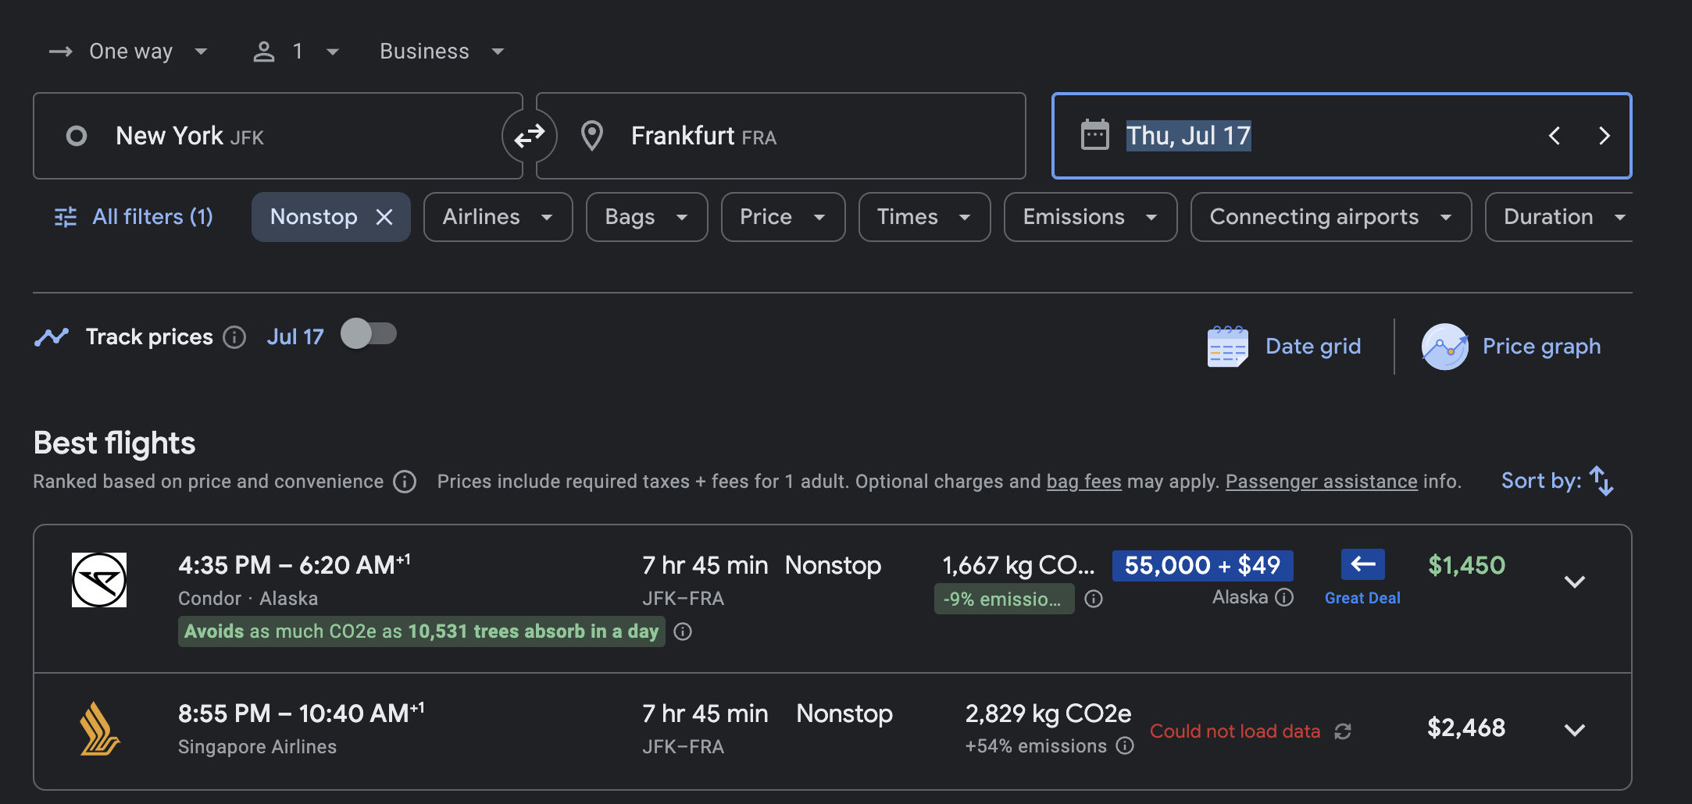Open Passenger assistance link
This screenshot has height=804, width=1692.
pos(1321,482)
